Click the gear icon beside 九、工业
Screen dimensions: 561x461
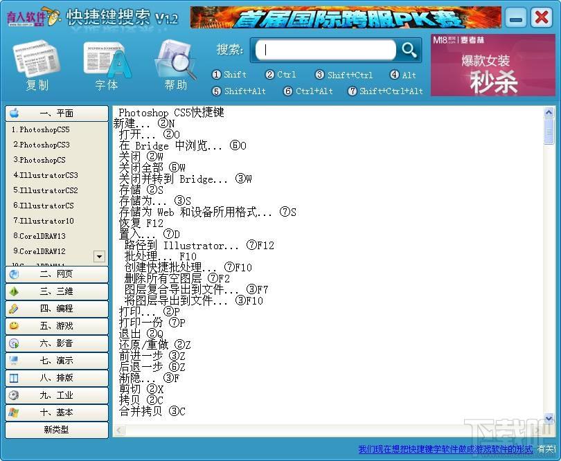pyautogui.click(x=14, y=395)
